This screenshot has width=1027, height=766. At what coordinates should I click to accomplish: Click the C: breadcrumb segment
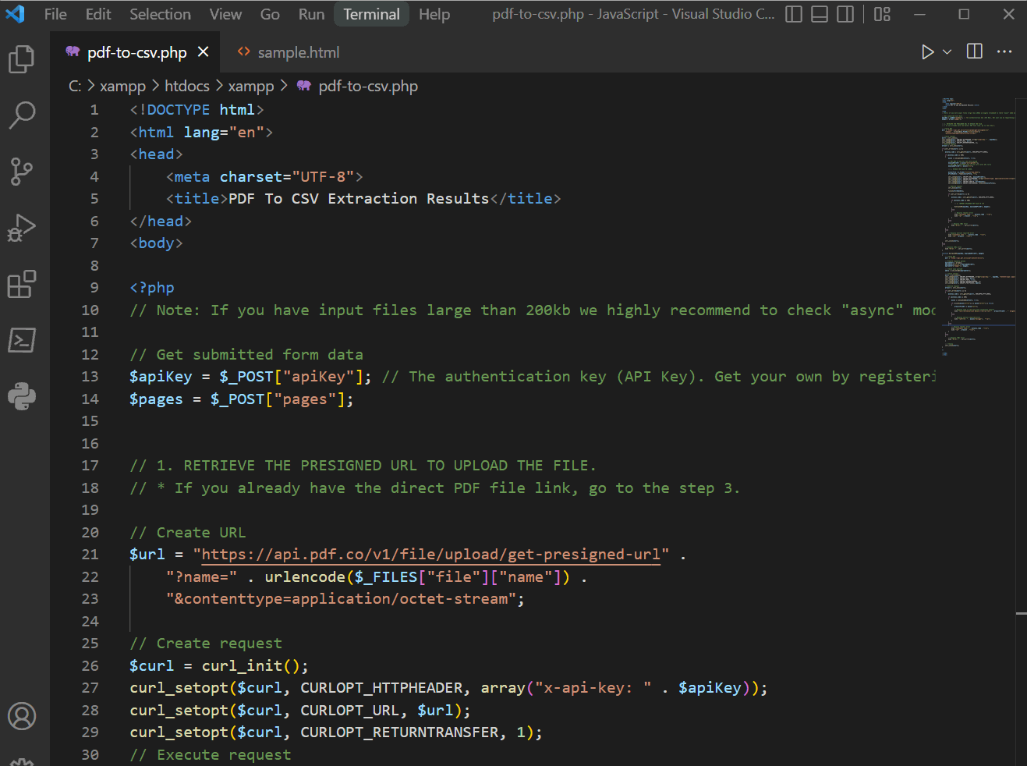tap(75, 86)
